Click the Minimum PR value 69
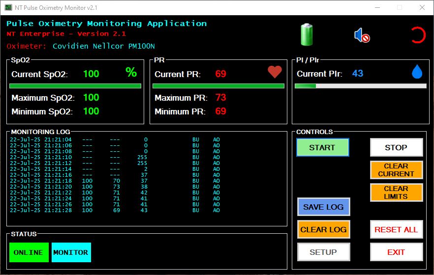The image size is (434, 275). point(220,111)
